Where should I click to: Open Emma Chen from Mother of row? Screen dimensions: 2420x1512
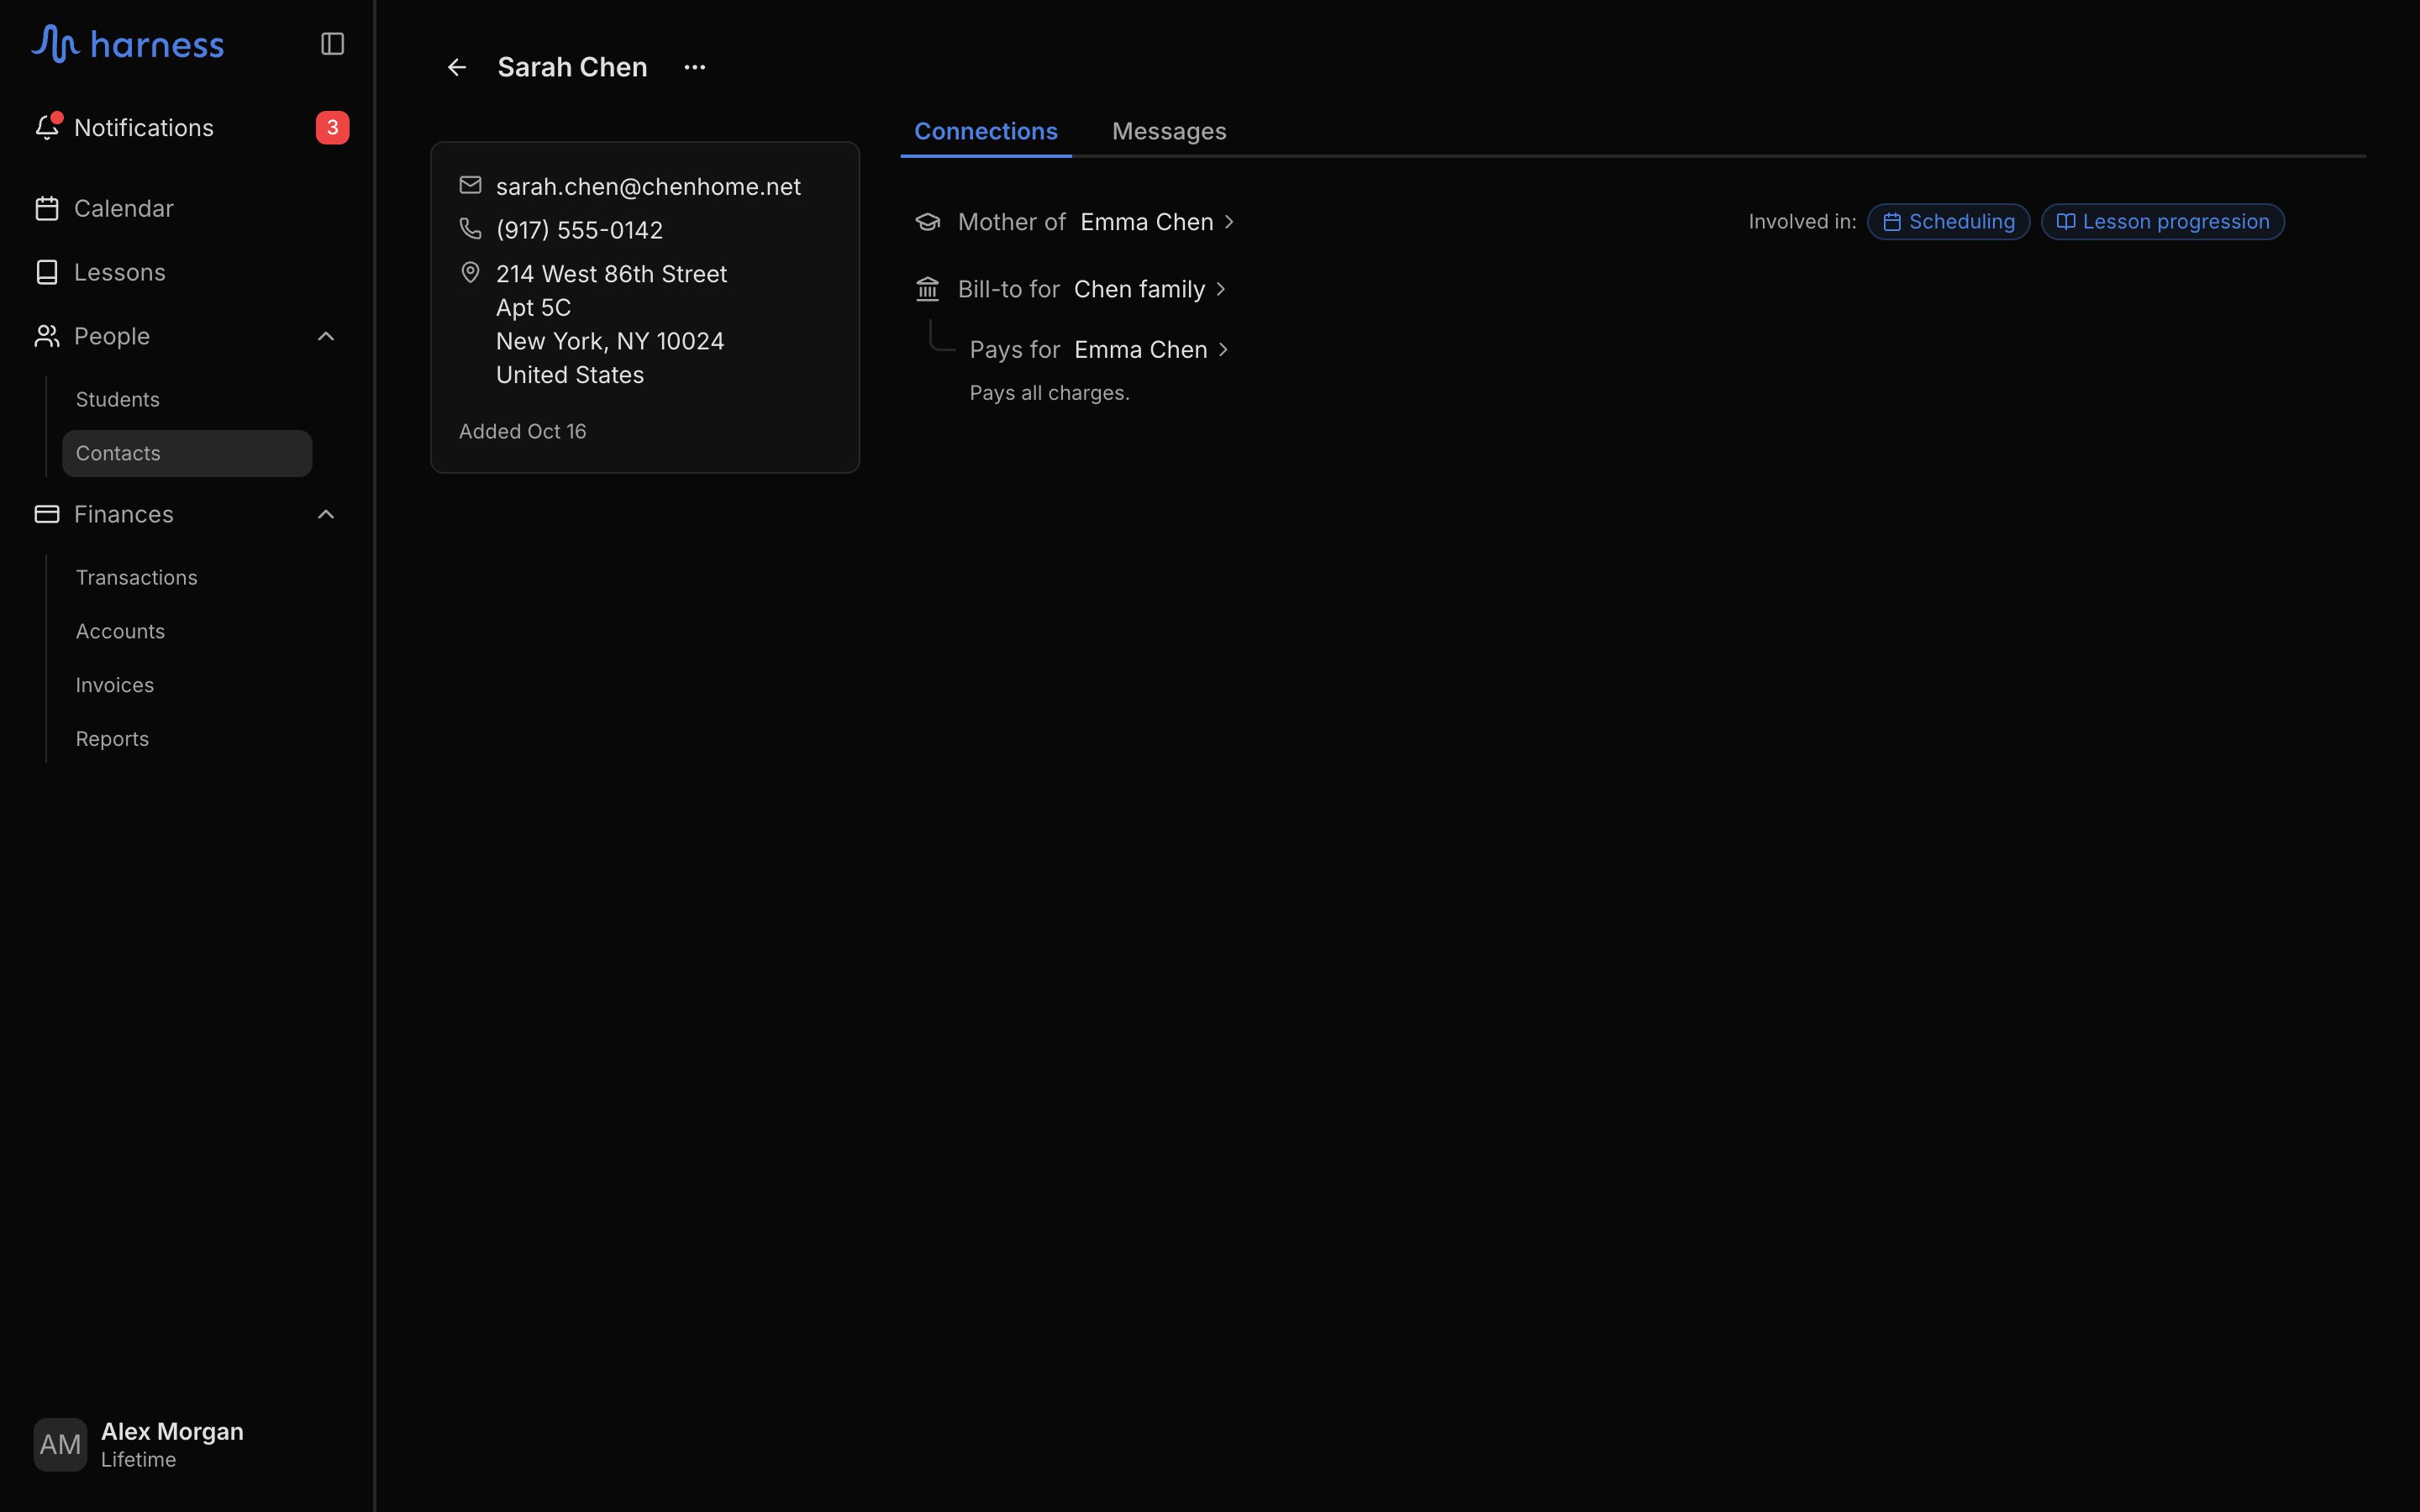pos(1157,222)
